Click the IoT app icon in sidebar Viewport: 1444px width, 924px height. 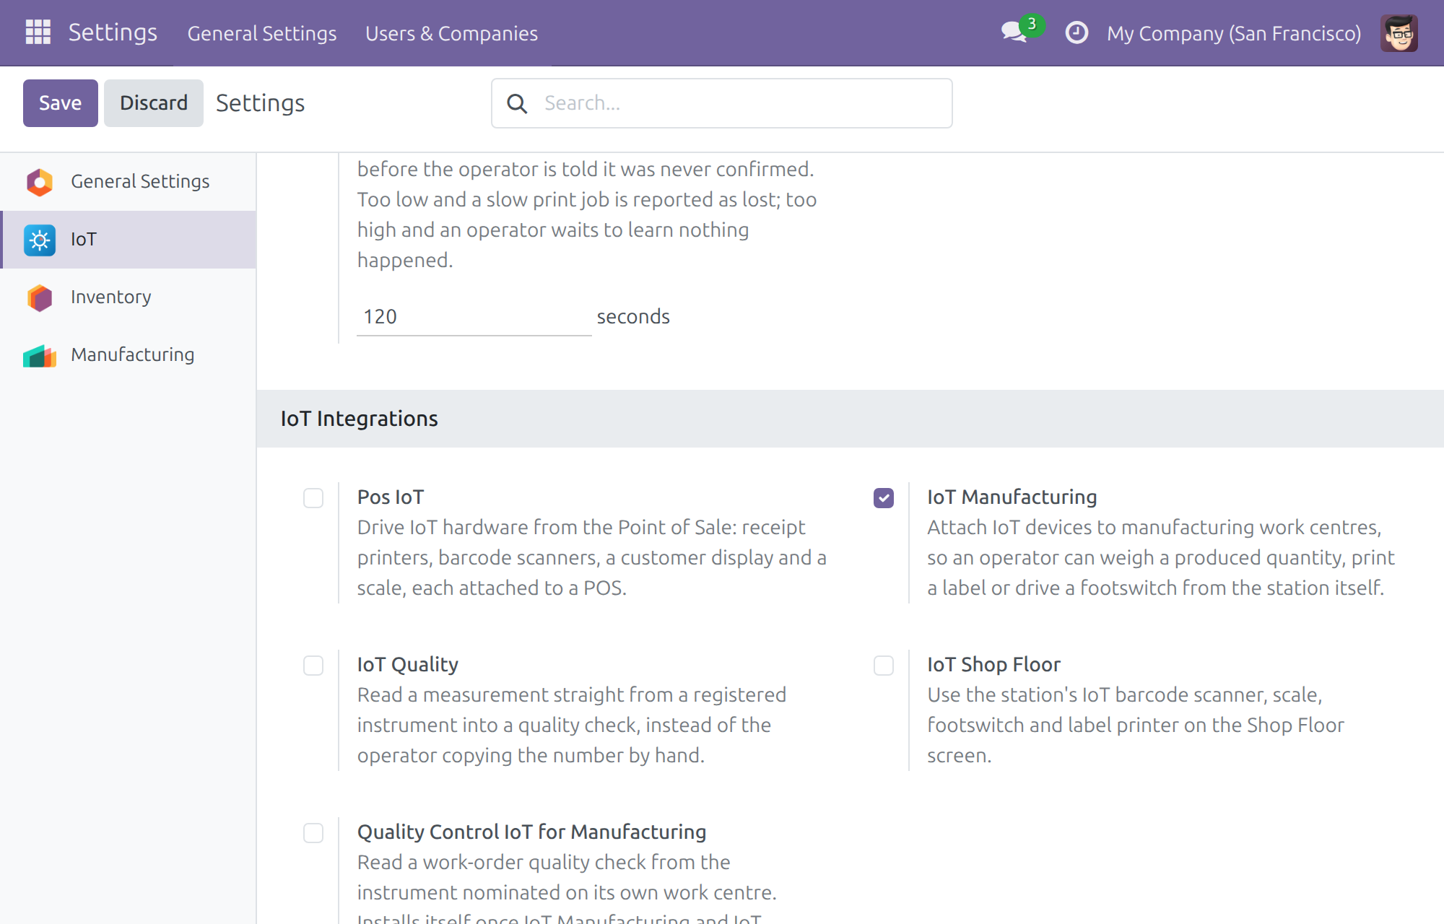pos(40,240)
